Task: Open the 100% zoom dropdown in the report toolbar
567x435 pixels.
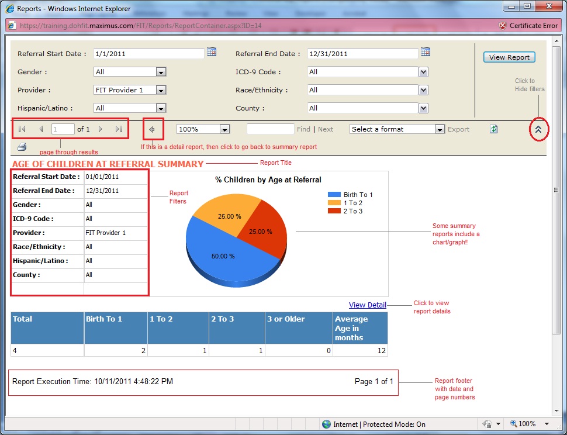Action: tap(225, 129)
